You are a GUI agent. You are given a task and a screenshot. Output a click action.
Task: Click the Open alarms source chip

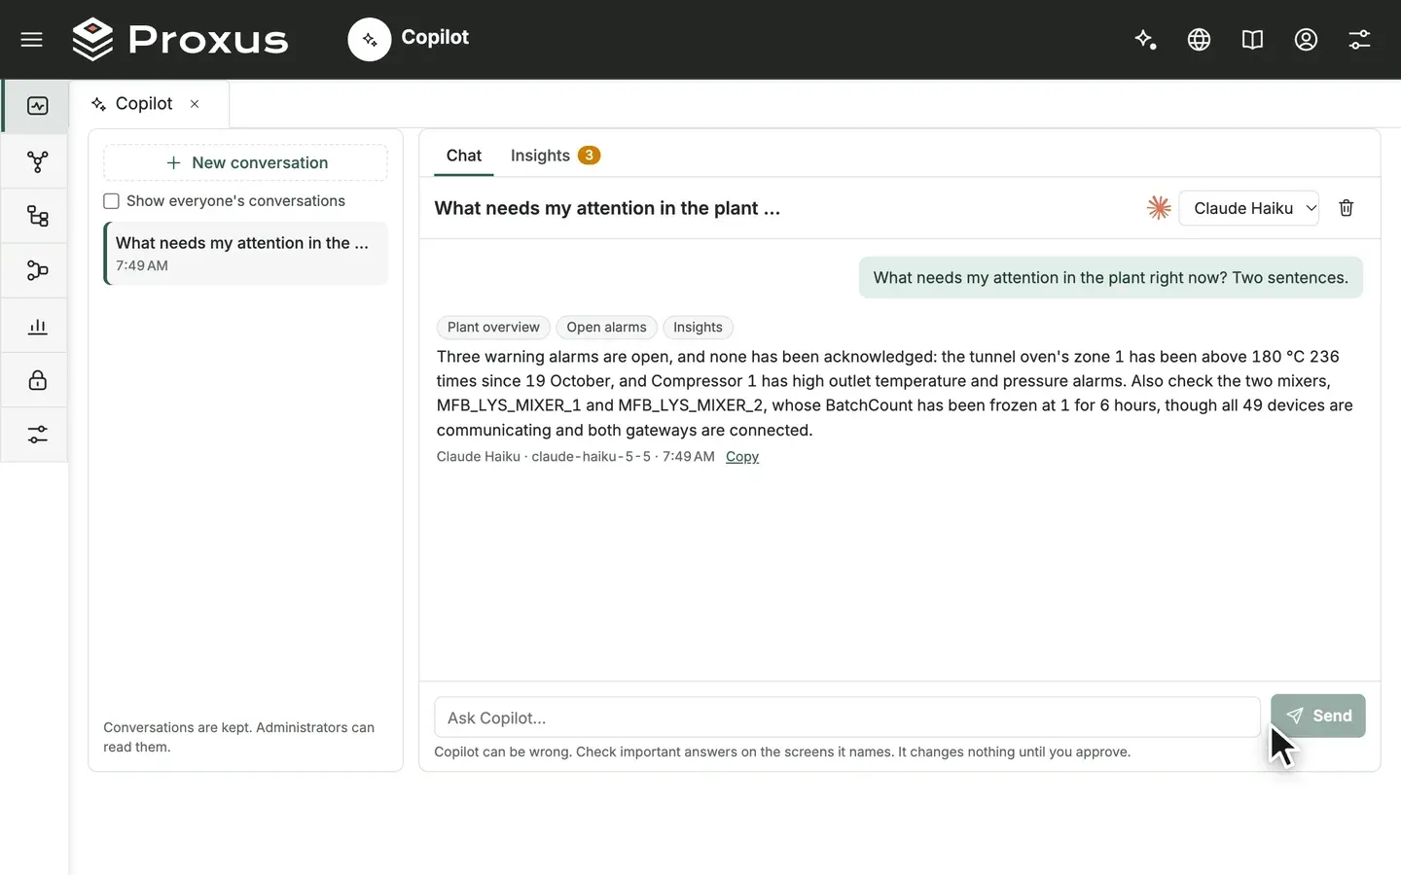[x=606, y=328]
